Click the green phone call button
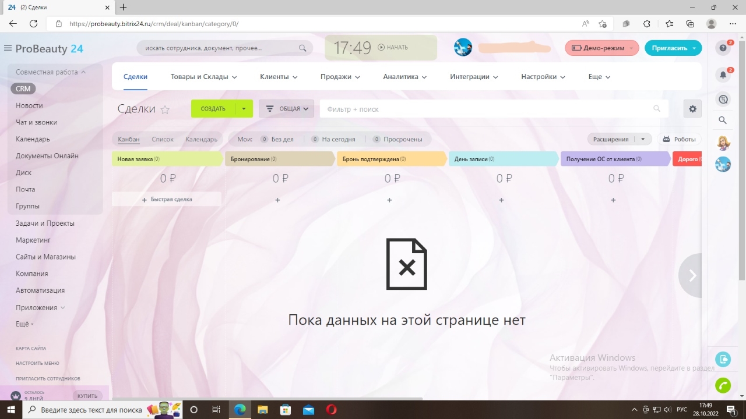This screenshot has height=419, width=746. pos(723,385)
